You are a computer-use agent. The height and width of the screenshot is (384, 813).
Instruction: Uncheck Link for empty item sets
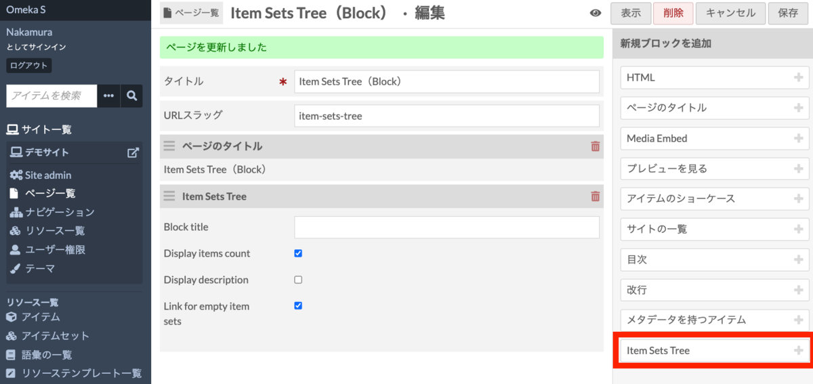click(x=298, y=305)
